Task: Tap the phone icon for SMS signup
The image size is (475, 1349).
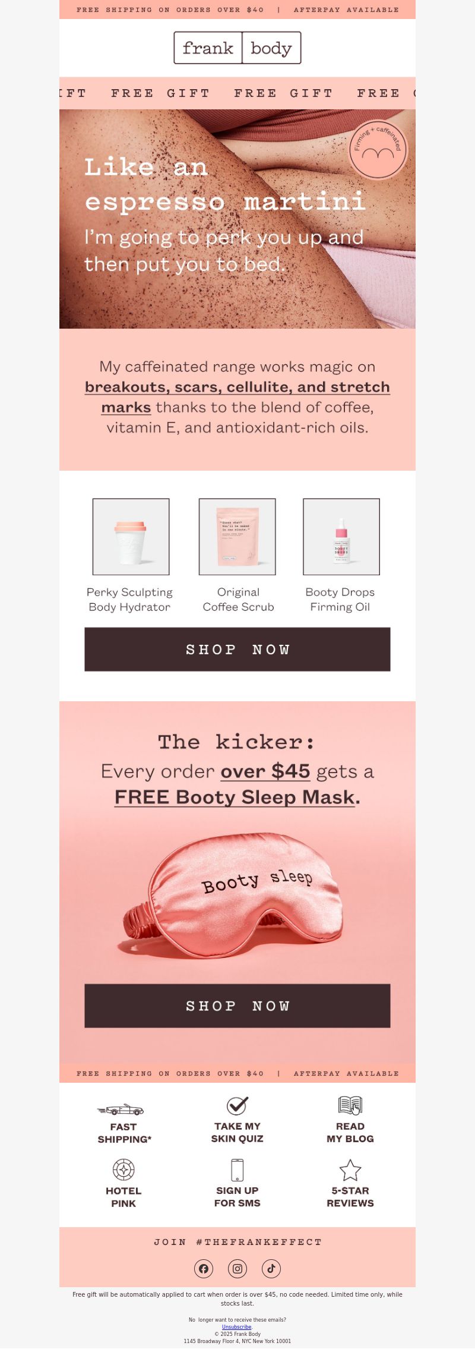Action: click(237, 1170)
